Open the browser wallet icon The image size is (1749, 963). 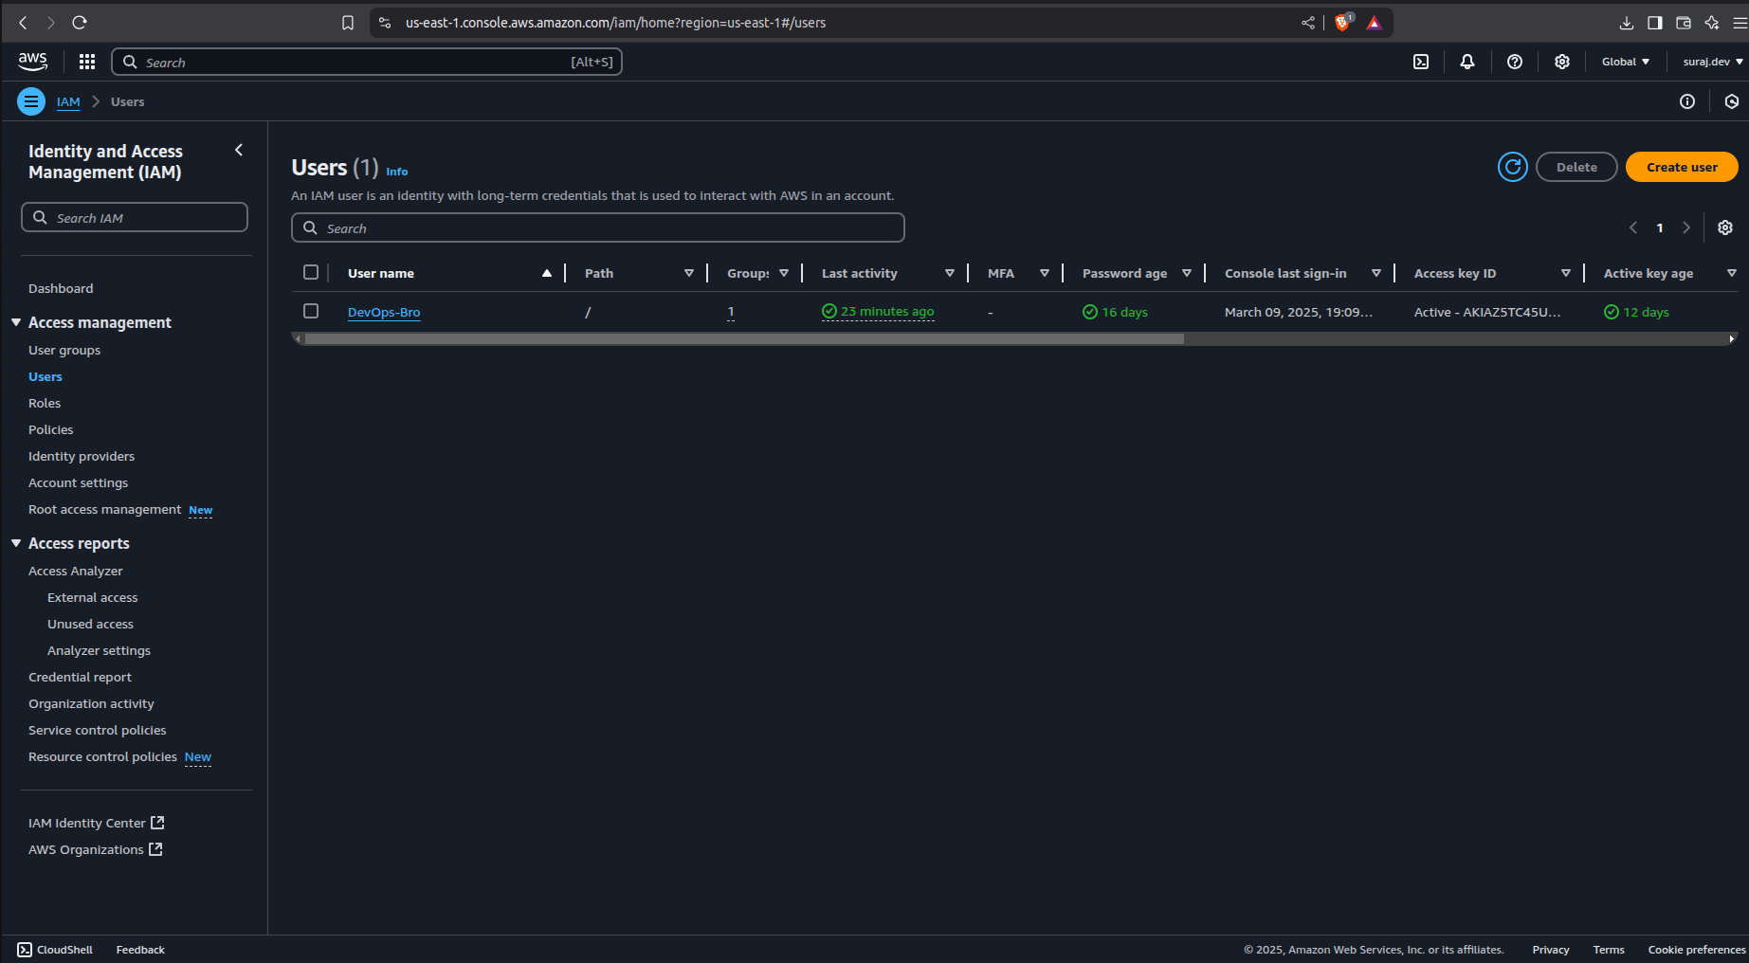pyautogui.click(x=1684, y=23)
